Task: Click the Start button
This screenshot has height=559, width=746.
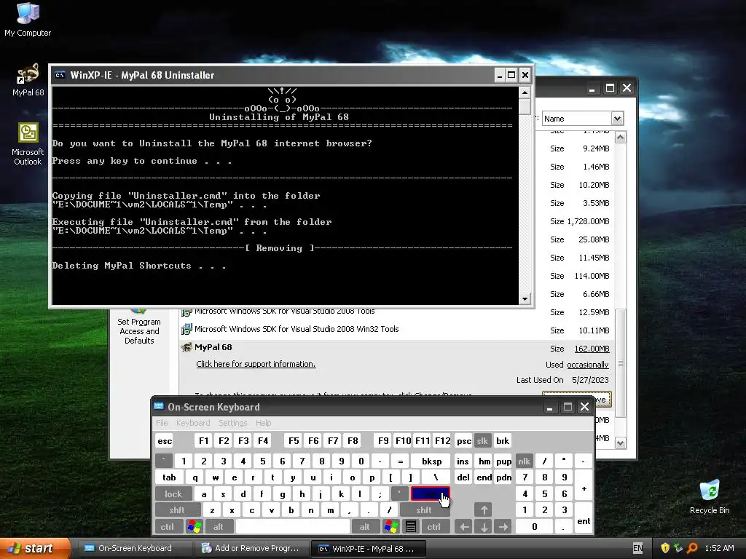Action: pyautogui.click(x=35, y=548)
